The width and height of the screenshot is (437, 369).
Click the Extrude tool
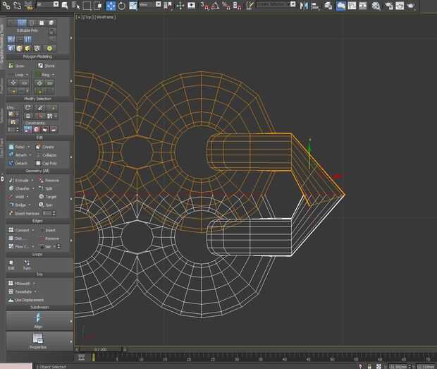pos(20,180)
